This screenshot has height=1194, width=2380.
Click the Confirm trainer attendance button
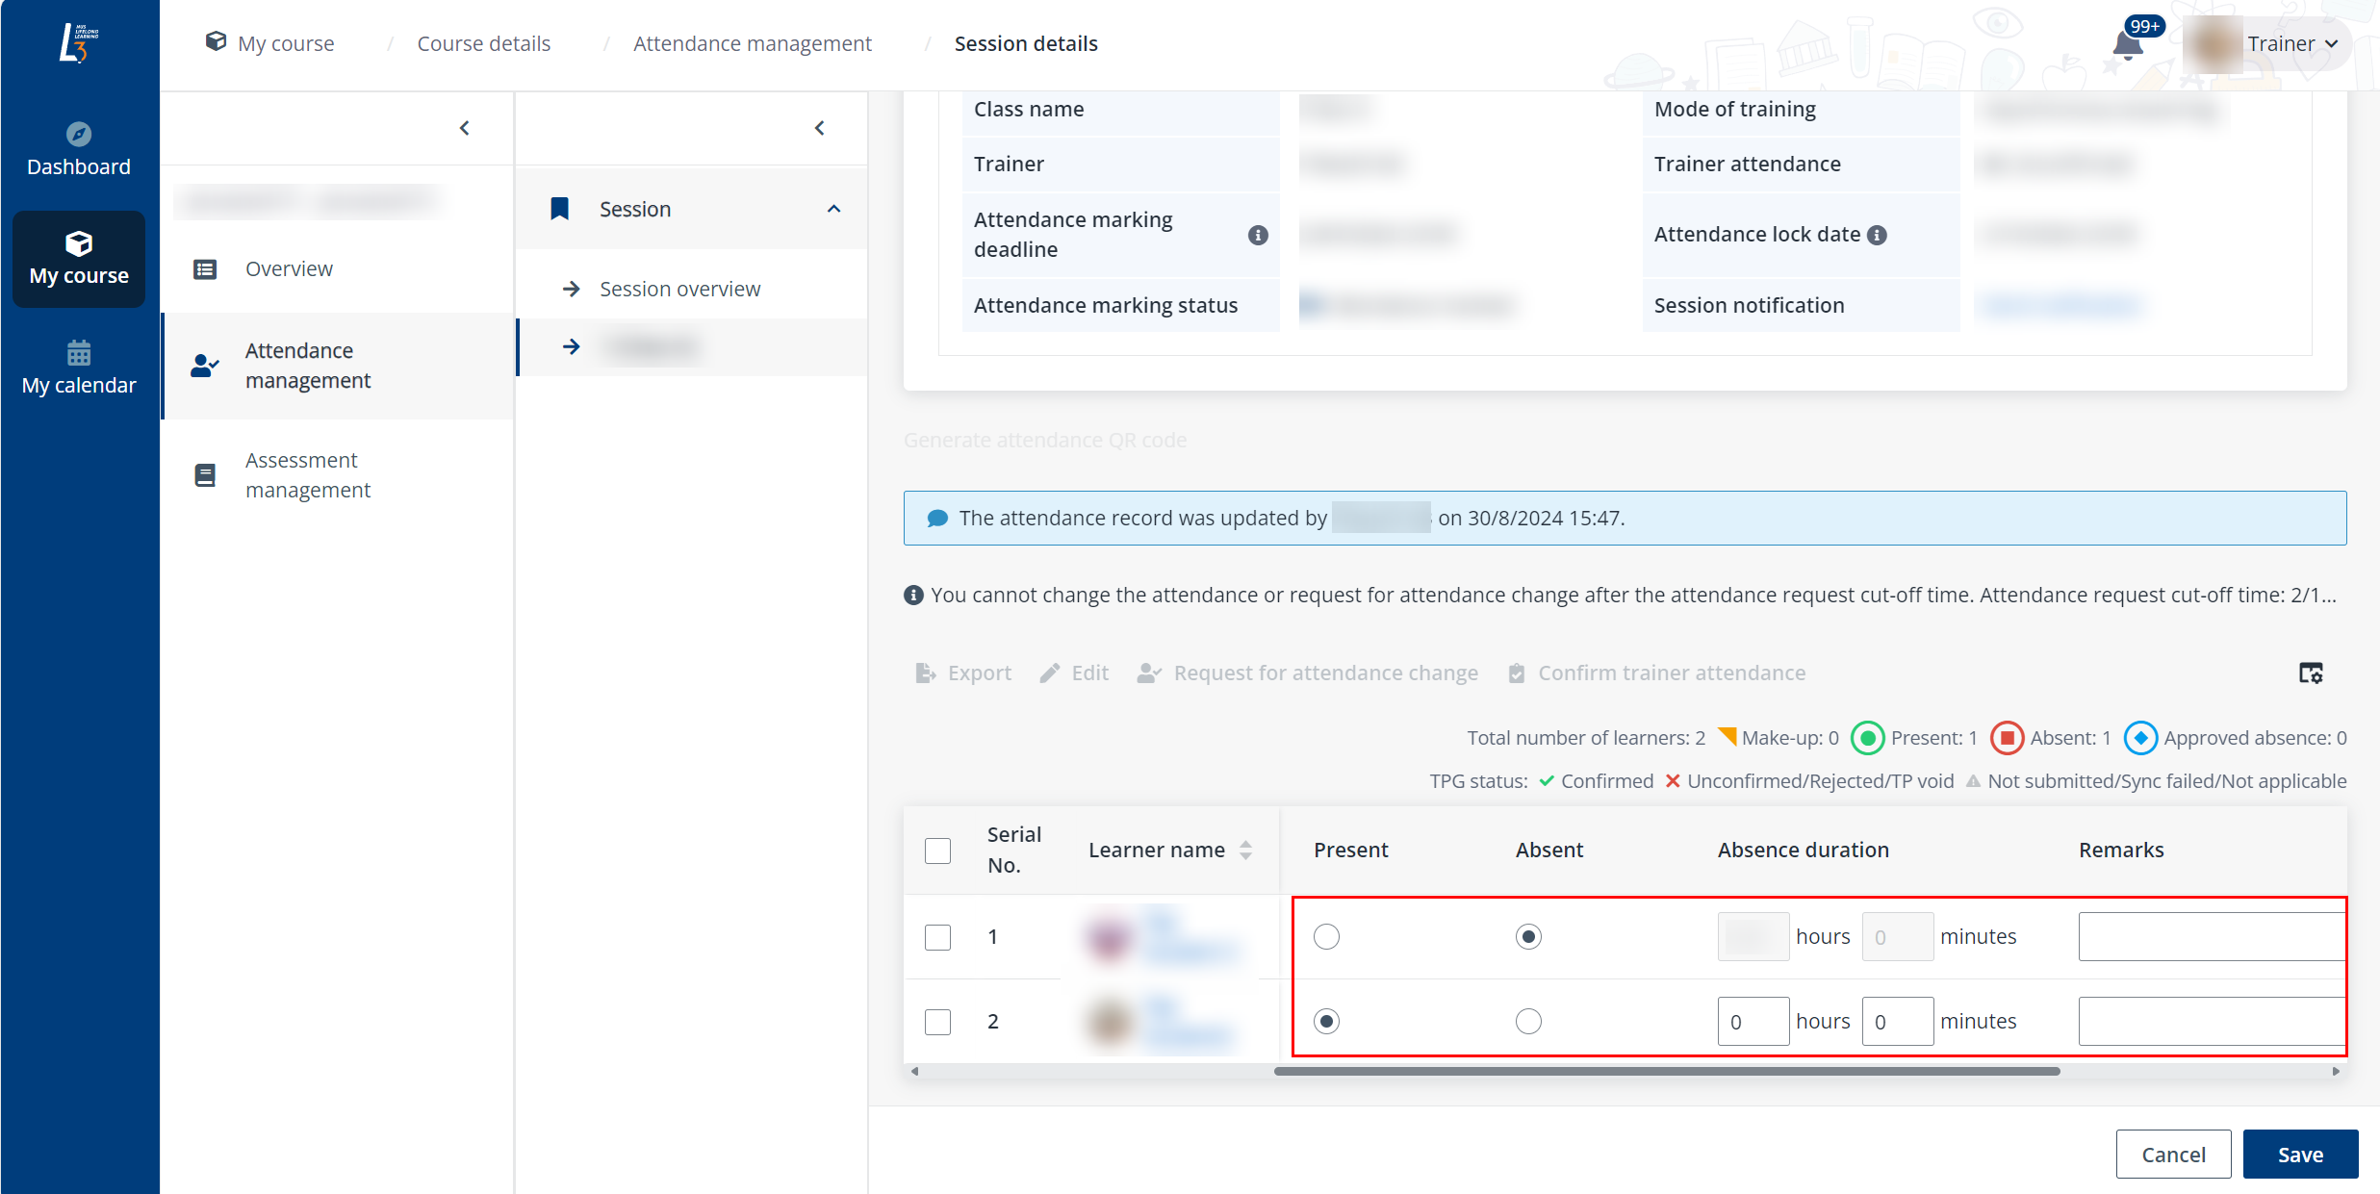(x=1656, y=673)
